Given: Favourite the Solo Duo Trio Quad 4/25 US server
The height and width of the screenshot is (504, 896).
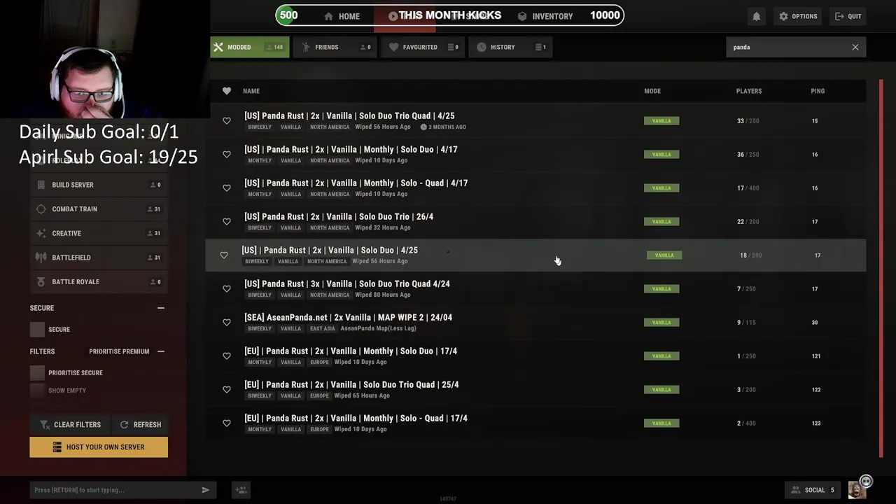Looking at the screenshot, I should pos(227,121).
